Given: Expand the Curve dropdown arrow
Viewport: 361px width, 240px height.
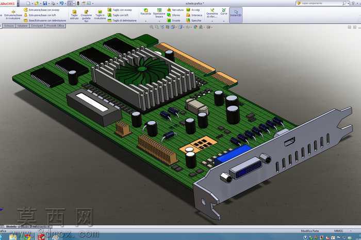Looking at the screenshot, I should [x=223, y=21].
